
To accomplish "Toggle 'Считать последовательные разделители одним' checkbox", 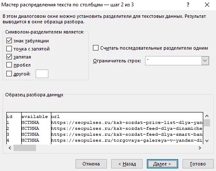I will point(95,48).
